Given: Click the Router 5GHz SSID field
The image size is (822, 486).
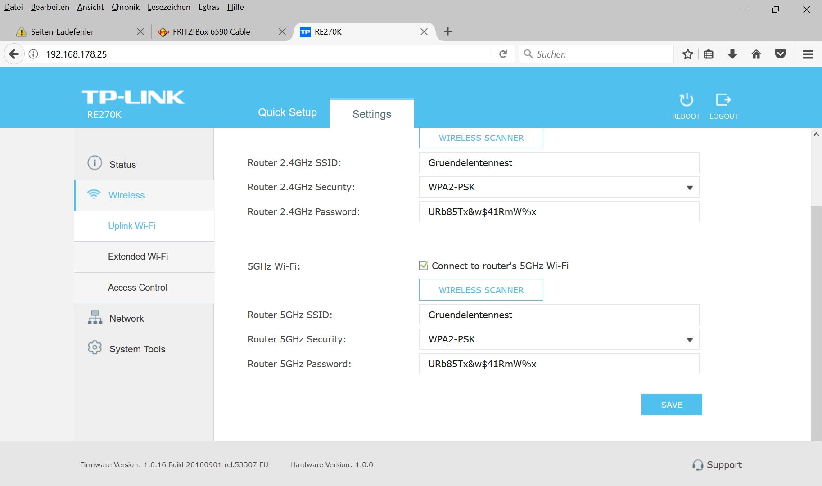Looking at the screenshot, I should point(559,315).
